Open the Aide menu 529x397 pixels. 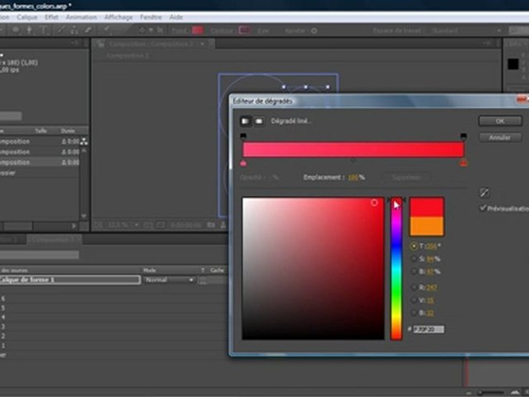pyautogui.click(x=176, y=17)
